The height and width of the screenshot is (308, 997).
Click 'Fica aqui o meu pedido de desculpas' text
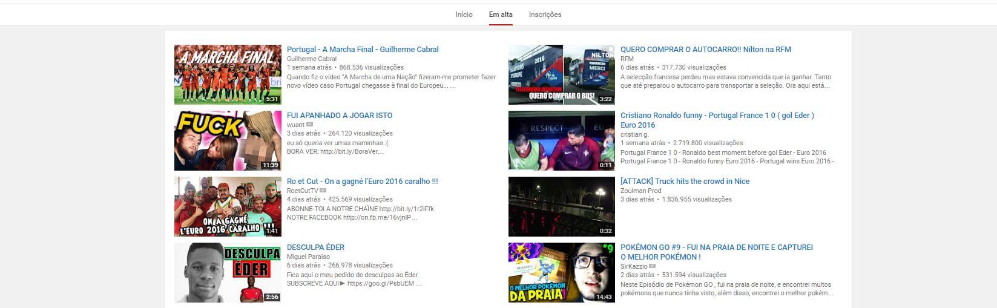coord(352,275)
